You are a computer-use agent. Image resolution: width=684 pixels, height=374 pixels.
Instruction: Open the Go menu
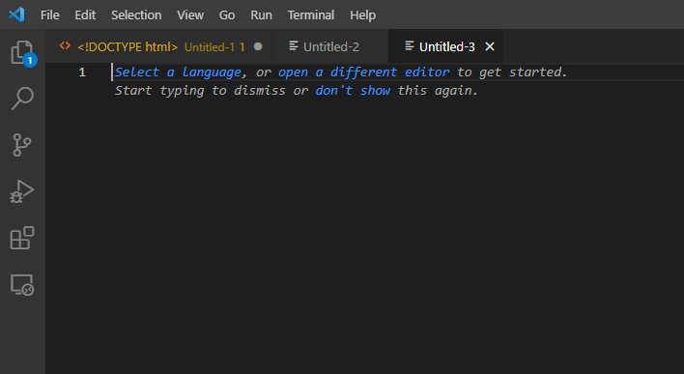point(227,14)
